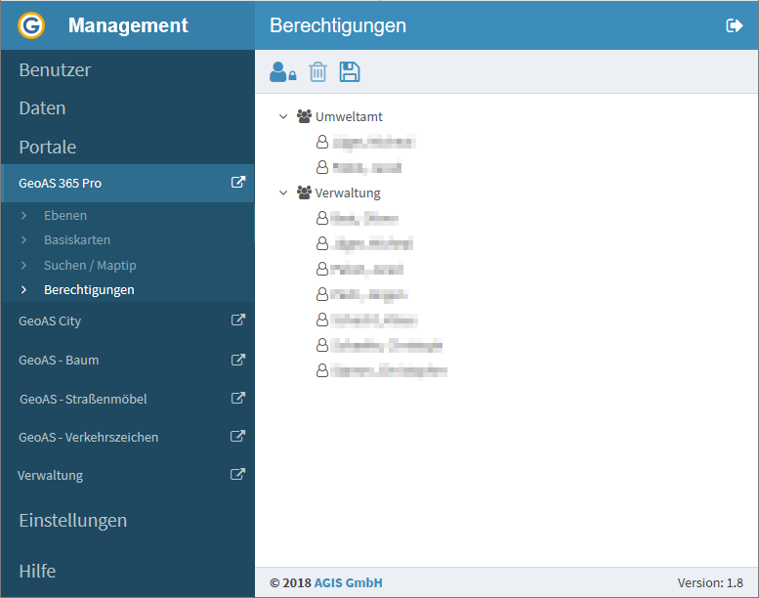Click the orange G logo
This screenshot has height=598, width=759.
point(31,25)
